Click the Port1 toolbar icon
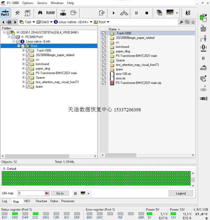The height and width of the screenshot is (220, 210). 5,13
